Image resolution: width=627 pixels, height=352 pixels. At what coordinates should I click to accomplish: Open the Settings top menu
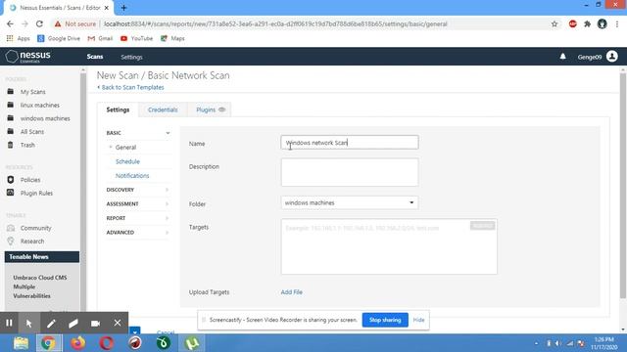point(131,57)
